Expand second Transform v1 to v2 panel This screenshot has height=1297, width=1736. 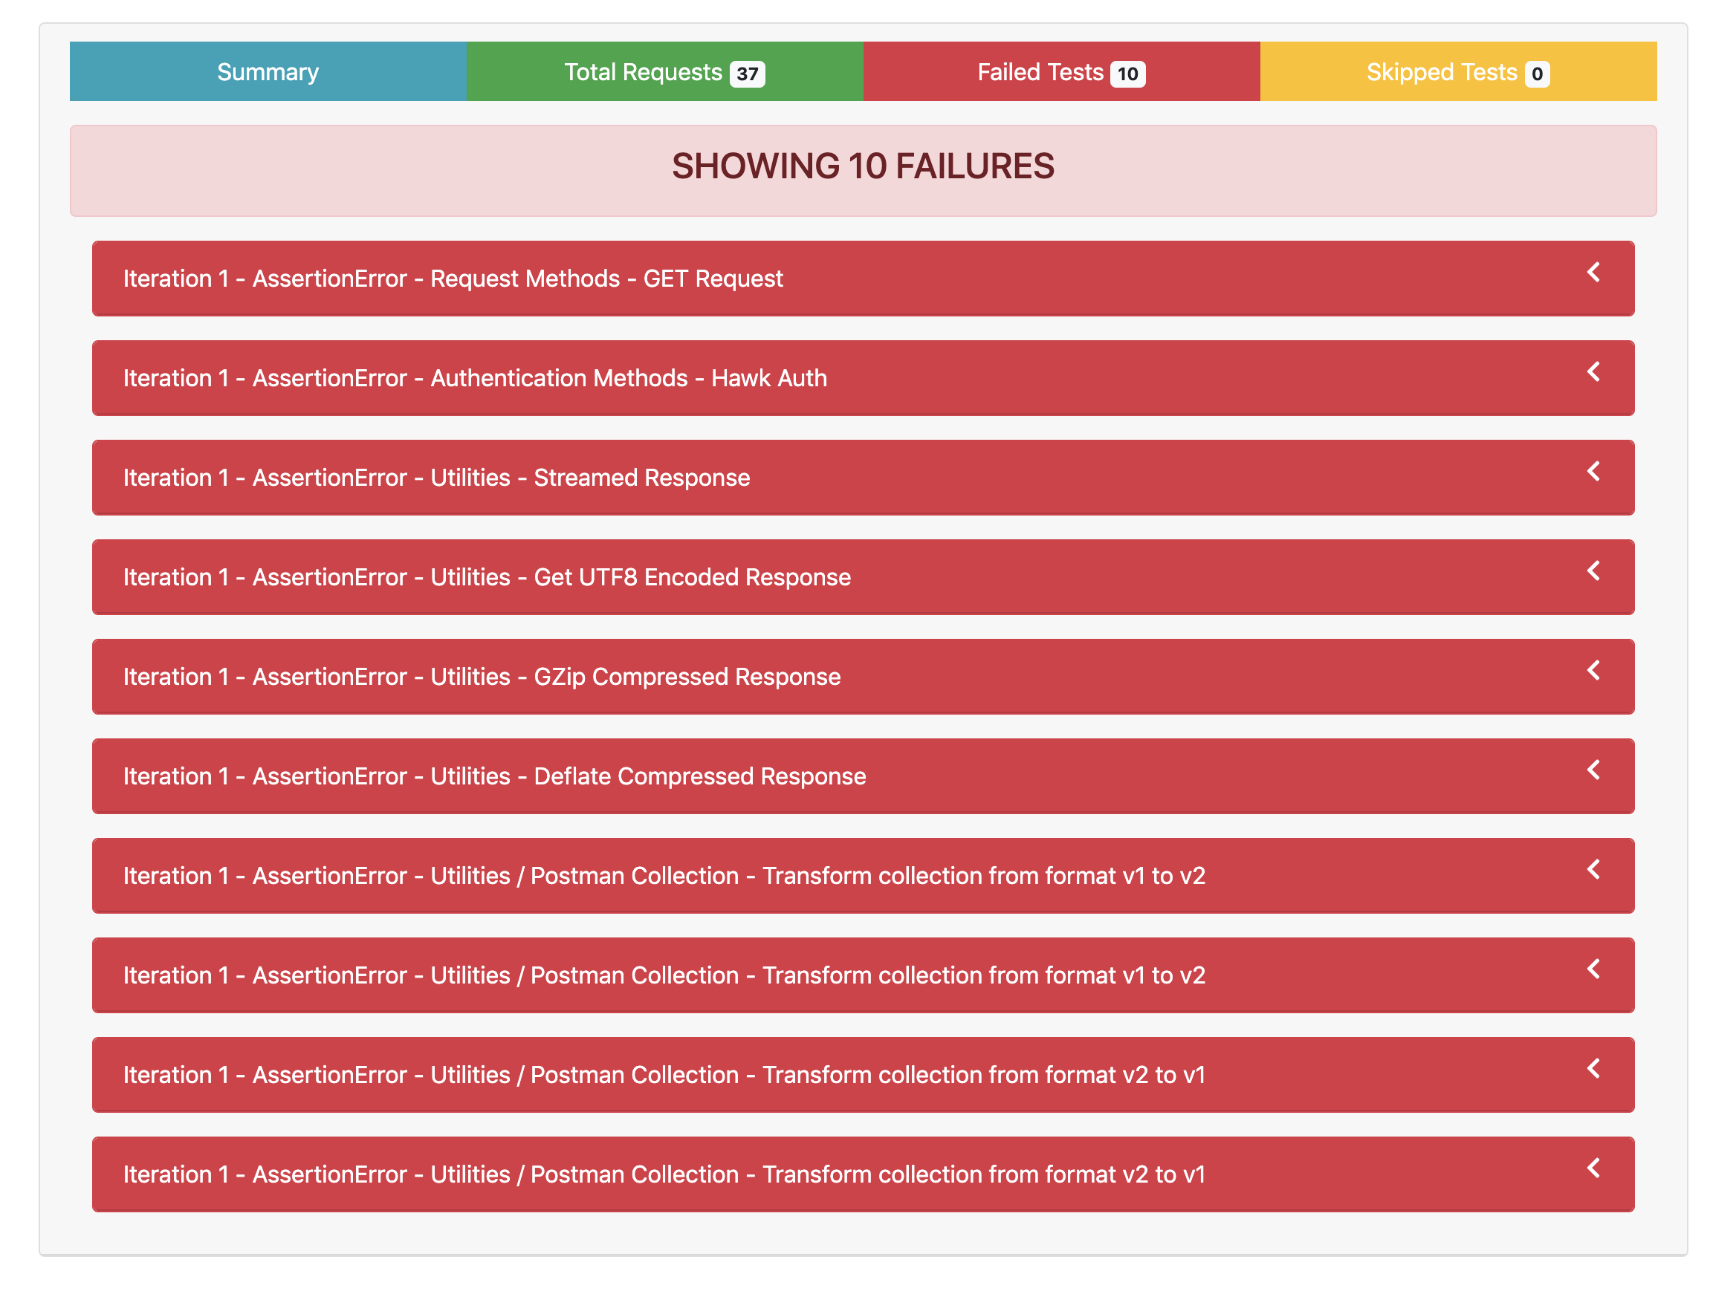(664, 976)
